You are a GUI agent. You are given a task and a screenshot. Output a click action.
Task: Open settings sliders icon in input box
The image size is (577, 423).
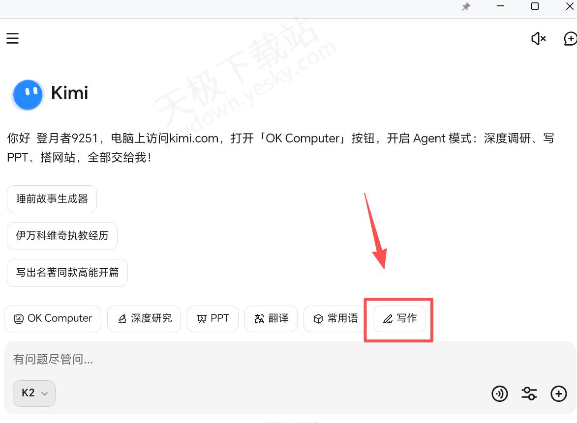pyautogui.click(x=529, y=394)
